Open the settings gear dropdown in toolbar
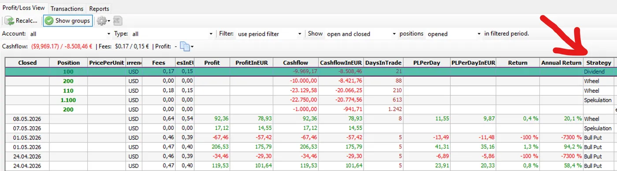Screen dimensions: 617x171 (104, 21)
